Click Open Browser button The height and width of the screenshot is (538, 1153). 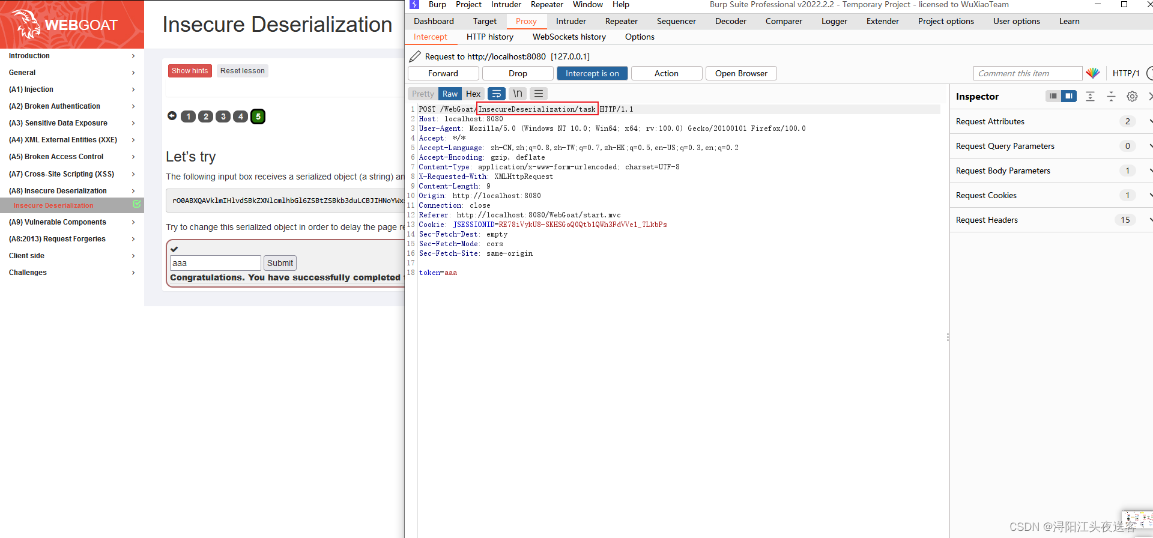(x=741, y=73)
